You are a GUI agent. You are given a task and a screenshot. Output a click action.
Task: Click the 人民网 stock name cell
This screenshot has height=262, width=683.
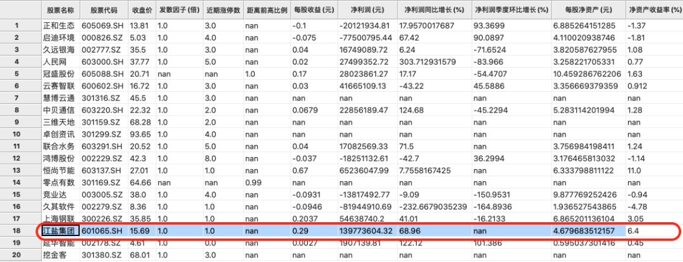(x=61, y=61)
